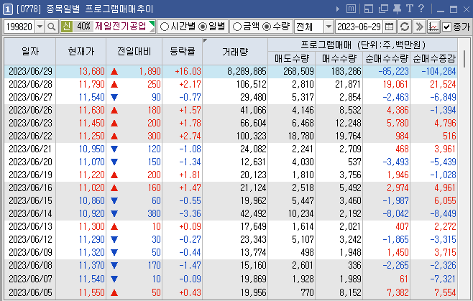
Task: Open calendar picker next to date 2023-06-29
Action: tap(390, 27)
